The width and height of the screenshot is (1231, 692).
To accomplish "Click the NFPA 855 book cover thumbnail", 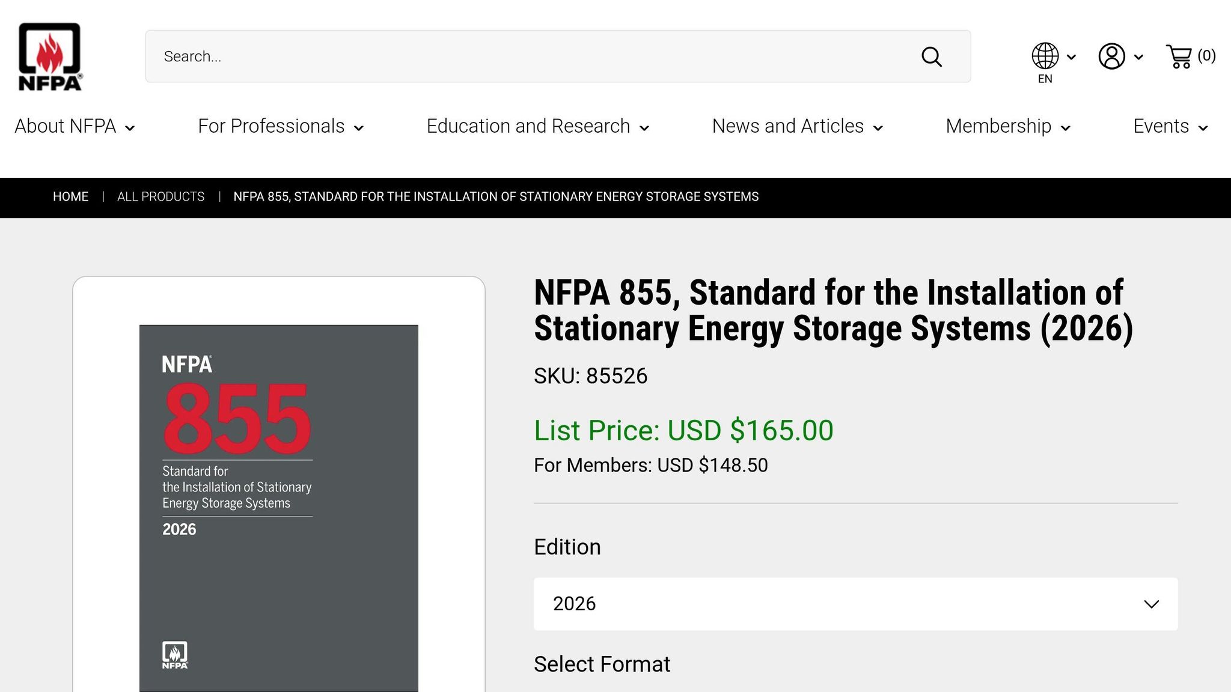I will 279,508.
